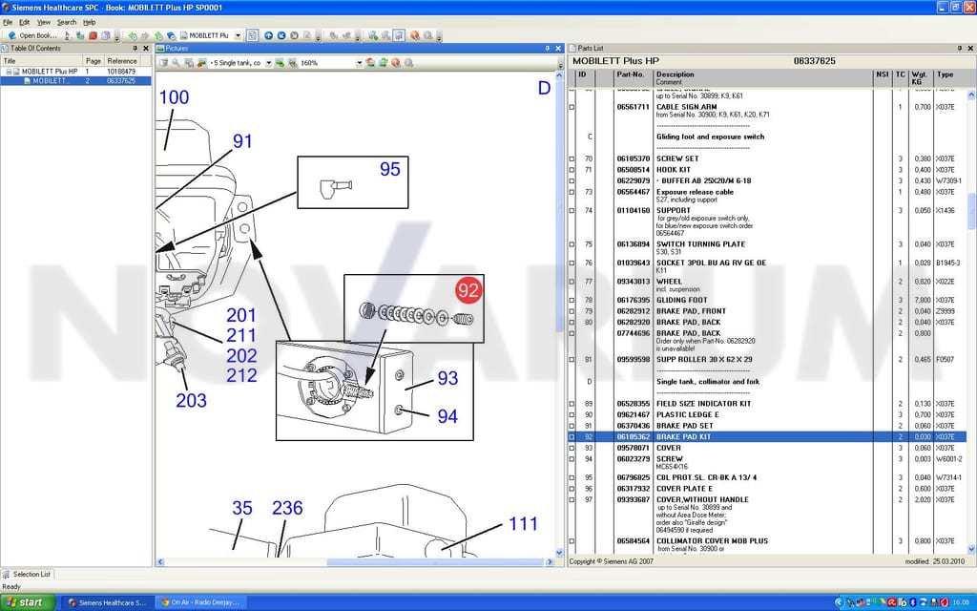Image resolution: width=977 pixels, height=611 pixels.
Task: Click the green back navigation arrow icon
Action: point(132,35)
